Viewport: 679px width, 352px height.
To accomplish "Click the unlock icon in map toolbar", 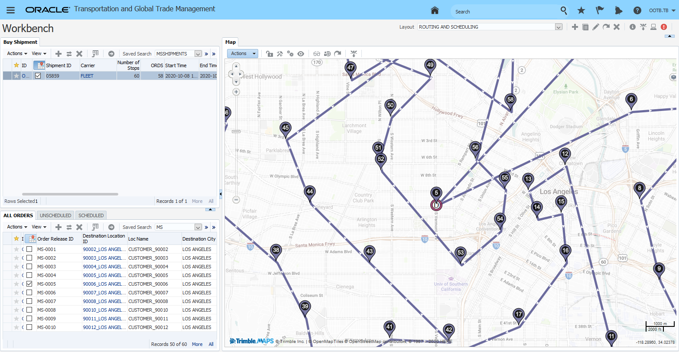I will pos(269,54).
